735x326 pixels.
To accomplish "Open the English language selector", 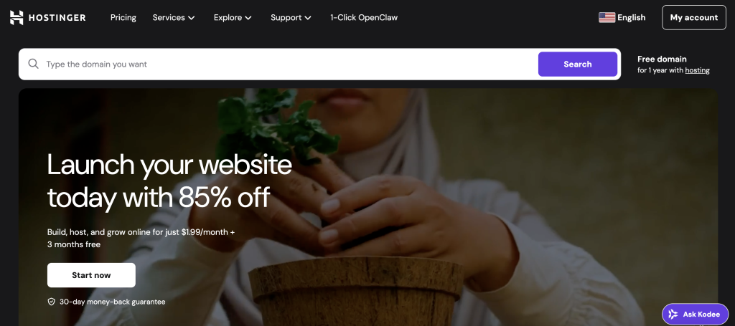I will click(x=622, y=18).
